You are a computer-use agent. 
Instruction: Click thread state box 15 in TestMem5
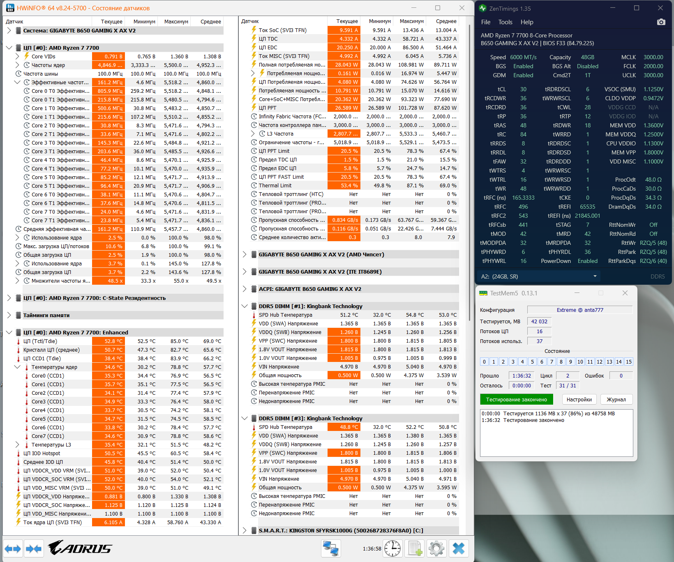click(x=628, y=362)
